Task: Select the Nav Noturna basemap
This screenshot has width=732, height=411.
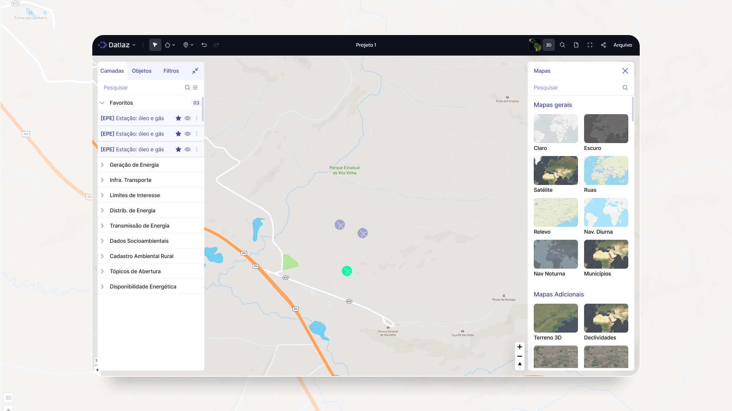Action: (x=556, y=254)
